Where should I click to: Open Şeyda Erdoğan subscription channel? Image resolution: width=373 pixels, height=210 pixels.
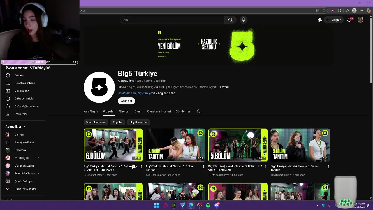[23, 181]
